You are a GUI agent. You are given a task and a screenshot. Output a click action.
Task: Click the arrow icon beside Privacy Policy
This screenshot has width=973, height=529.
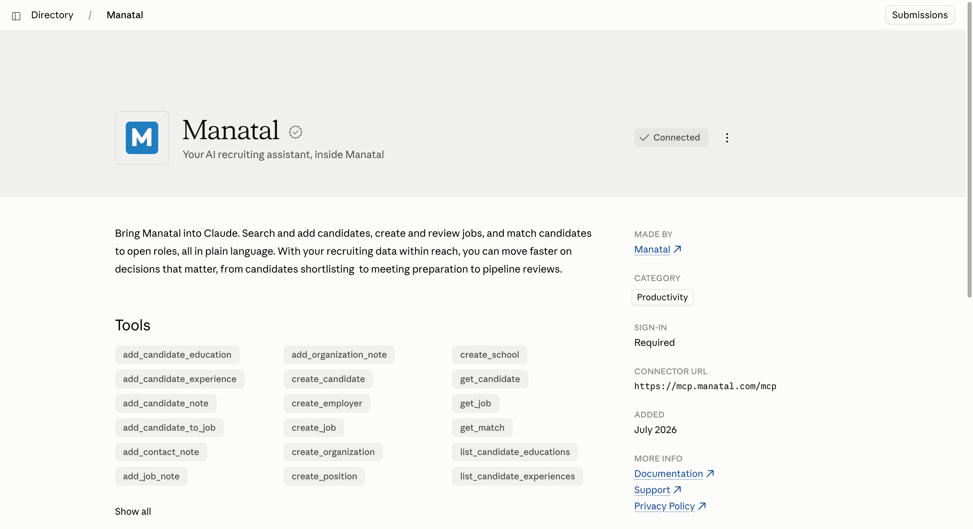pos(702,506)
